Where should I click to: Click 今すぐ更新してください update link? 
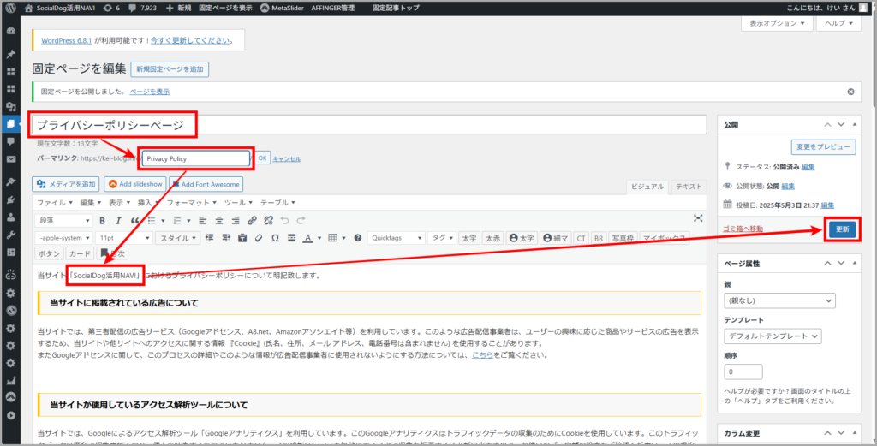[x=189, y=41]
